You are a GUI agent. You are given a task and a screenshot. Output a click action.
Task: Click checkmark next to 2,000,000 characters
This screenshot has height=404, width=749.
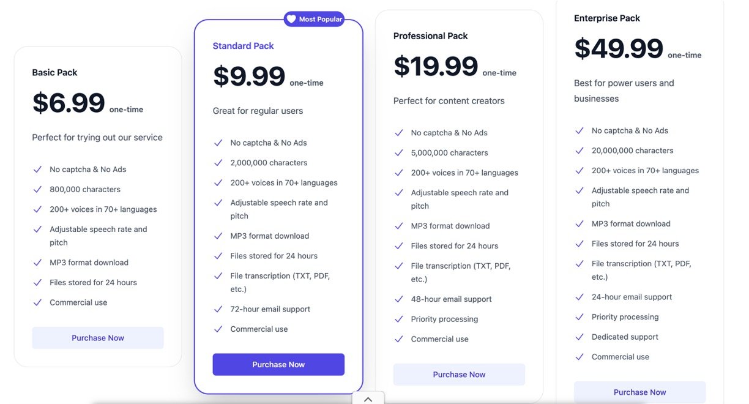click(218, 163)
